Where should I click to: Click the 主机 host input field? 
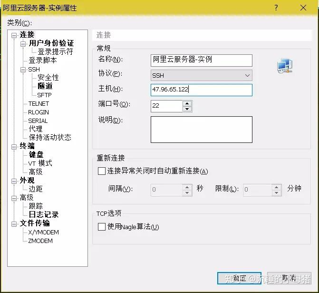(x=202, y=90)
